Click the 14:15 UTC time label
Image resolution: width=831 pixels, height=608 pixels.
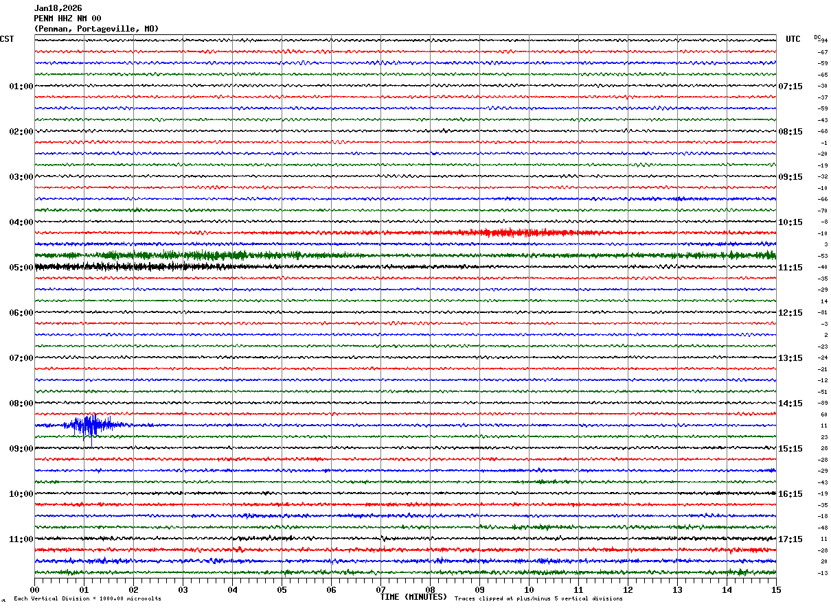pyautogui.click(x=790, y=404)
